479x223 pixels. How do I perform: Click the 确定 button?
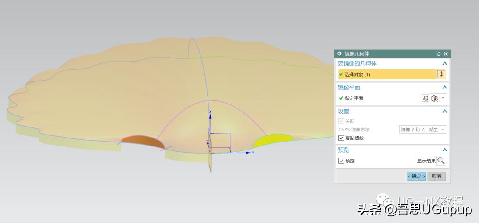(416, 176)
